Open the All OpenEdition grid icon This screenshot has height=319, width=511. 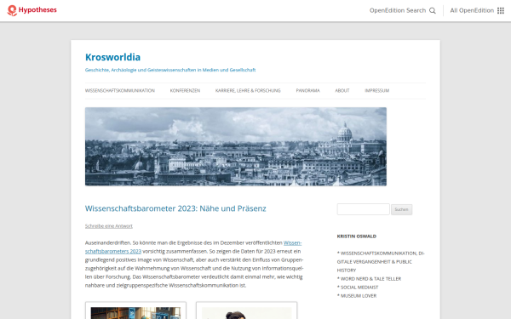(x=501, y=11)
